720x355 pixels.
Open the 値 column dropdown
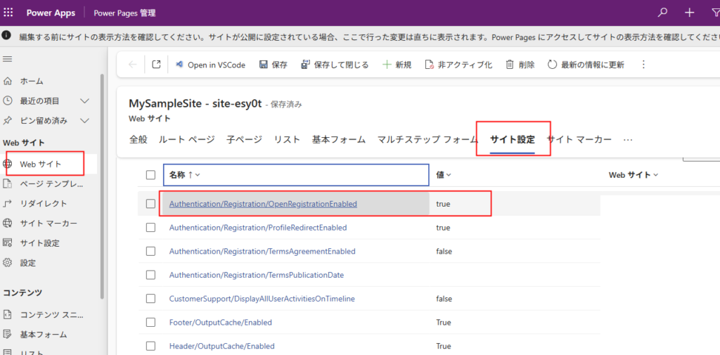(x=444, y=175)
